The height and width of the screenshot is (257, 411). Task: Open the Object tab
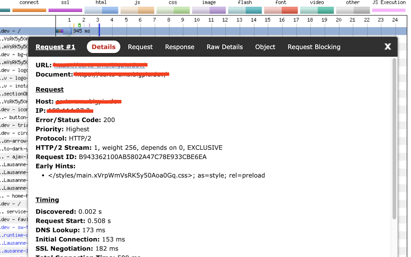[x=265, y=47]
